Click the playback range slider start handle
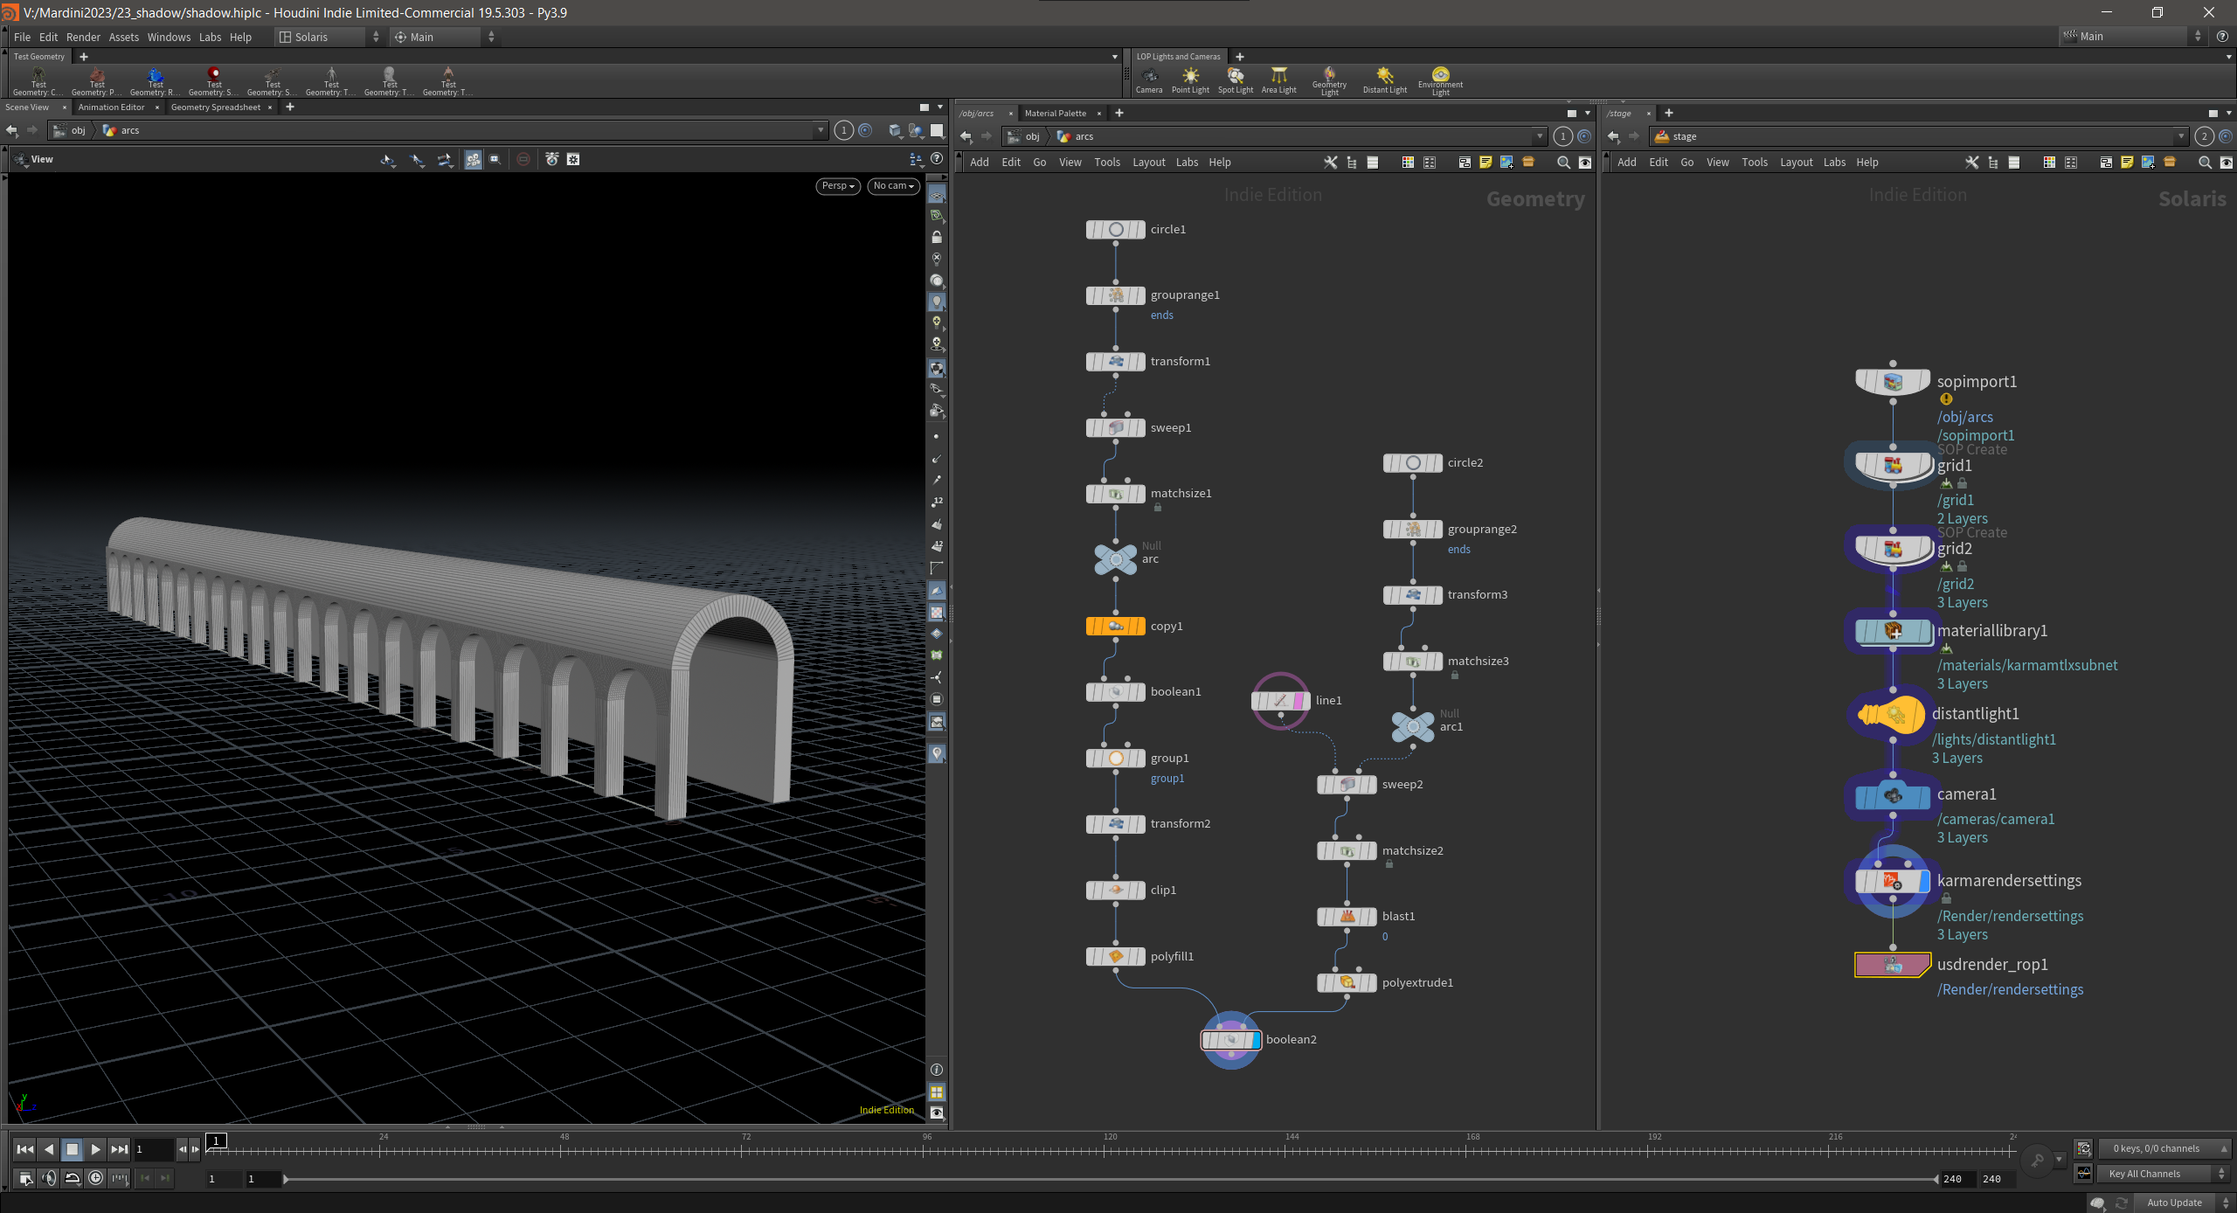This screenshot has width=2237, height=1213. 286,1179
